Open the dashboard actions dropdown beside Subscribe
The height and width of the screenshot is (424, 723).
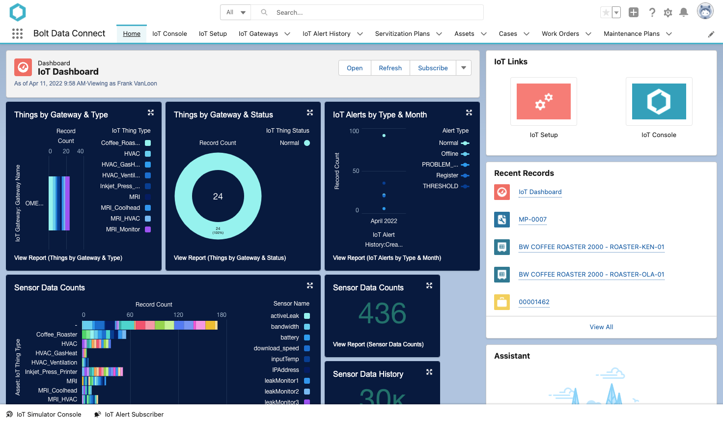[x=464, y=68]
